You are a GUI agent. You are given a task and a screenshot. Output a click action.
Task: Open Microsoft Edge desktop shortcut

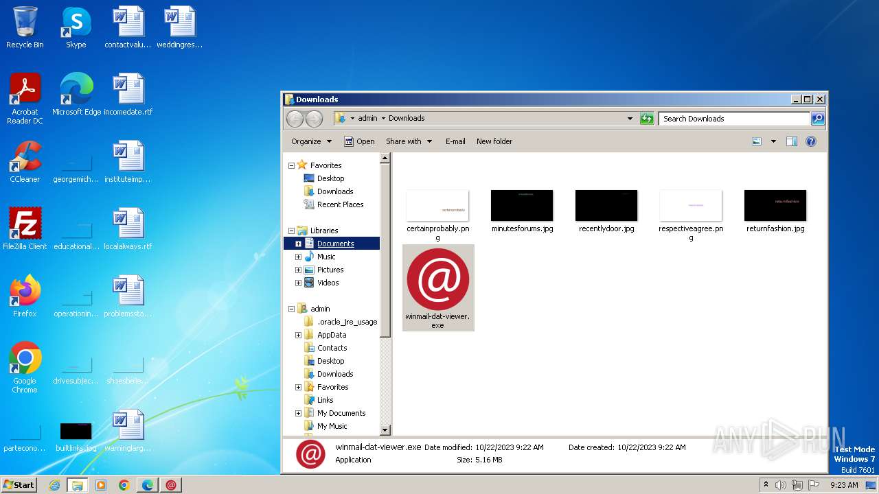click(x=76, y=95)
